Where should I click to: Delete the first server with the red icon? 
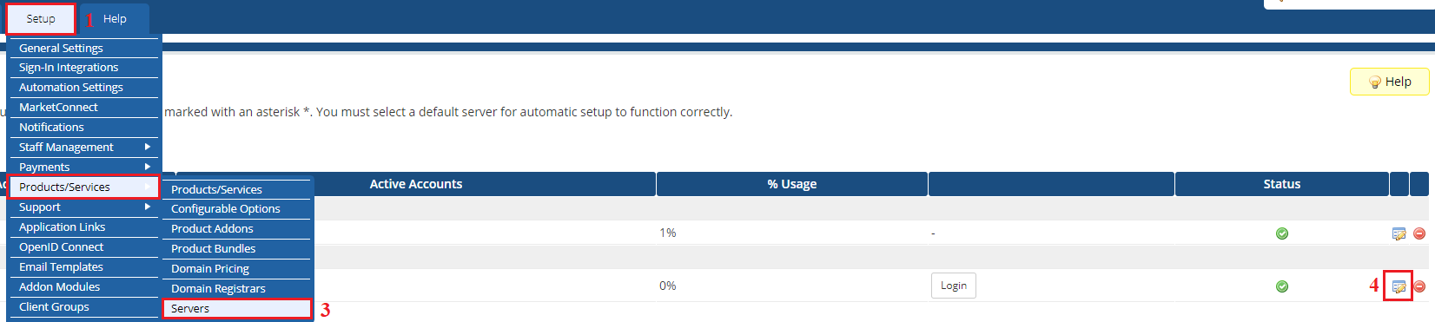(1419, 233)
